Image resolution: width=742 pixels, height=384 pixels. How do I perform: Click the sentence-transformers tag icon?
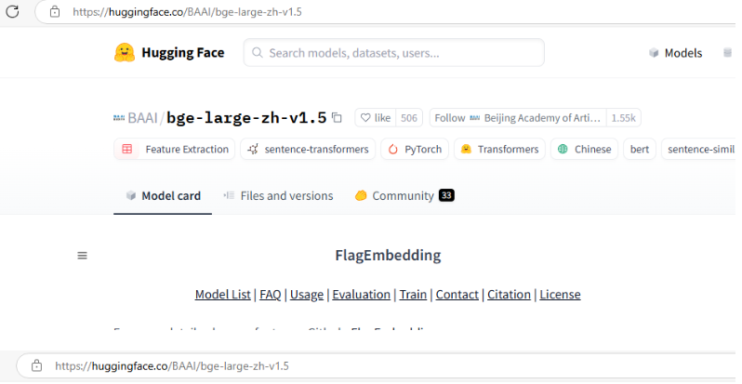coord(253,150)
